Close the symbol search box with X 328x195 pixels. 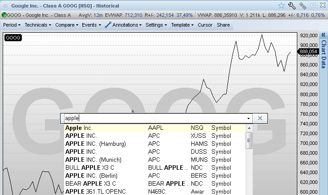click(x=260, y=118)
